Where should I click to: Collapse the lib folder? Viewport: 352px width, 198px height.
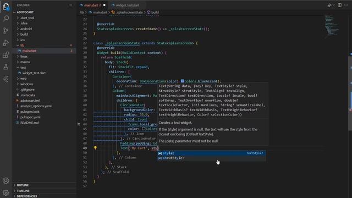coord(22,45)
